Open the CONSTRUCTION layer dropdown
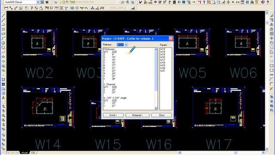The width and height of the screenshot is (275, 155). tap(119, 2)
